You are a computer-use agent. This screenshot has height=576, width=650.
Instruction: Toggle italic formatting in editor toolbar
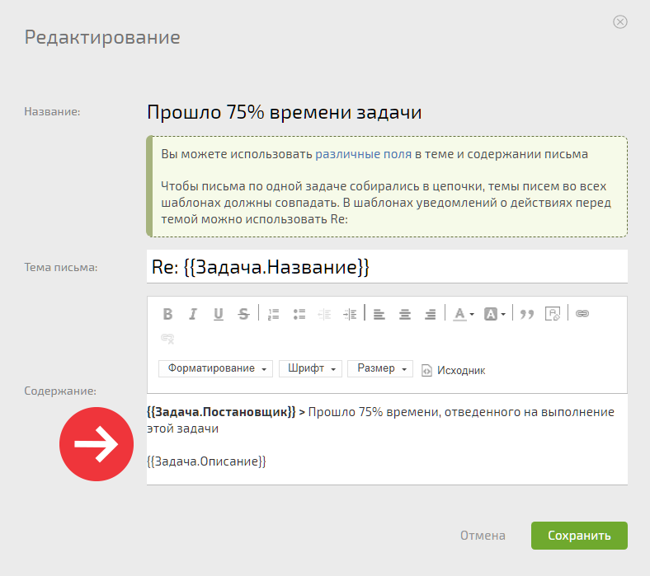coord(193,314)
